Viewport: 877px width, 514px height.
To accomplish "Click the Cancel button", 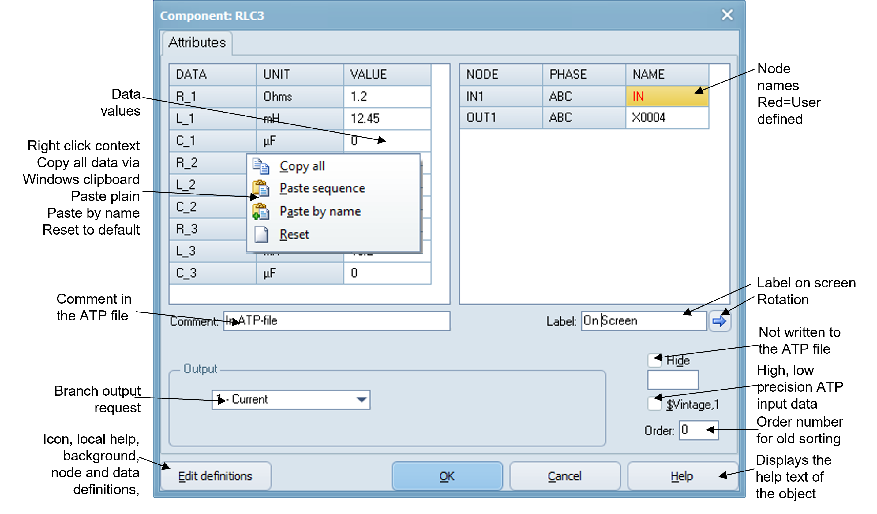I will click(564, 476).
